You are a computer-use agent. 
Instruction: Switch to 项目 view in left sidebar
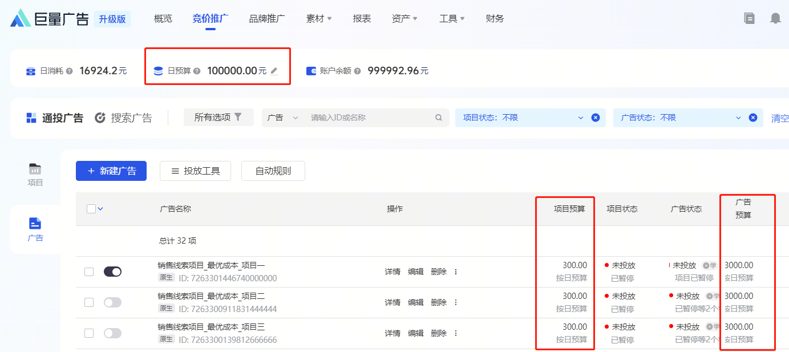coord(35,175)
